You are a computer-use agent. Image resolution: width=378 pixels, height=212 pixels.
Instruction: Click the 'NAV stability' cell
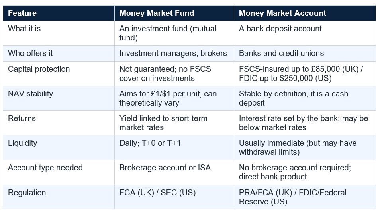(x=59, y=98)
